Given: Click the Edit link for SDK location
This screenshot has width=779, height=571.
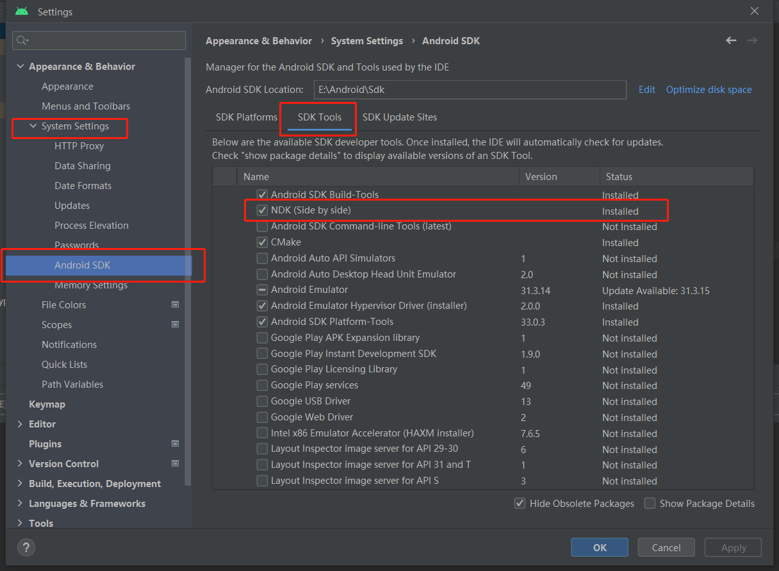Looking at the screenshot, I should [647, 90].
